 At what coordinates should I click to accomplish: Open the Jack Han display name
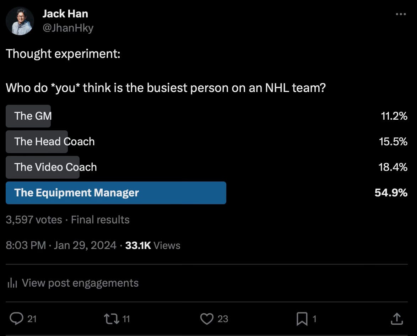pos(65,14)
